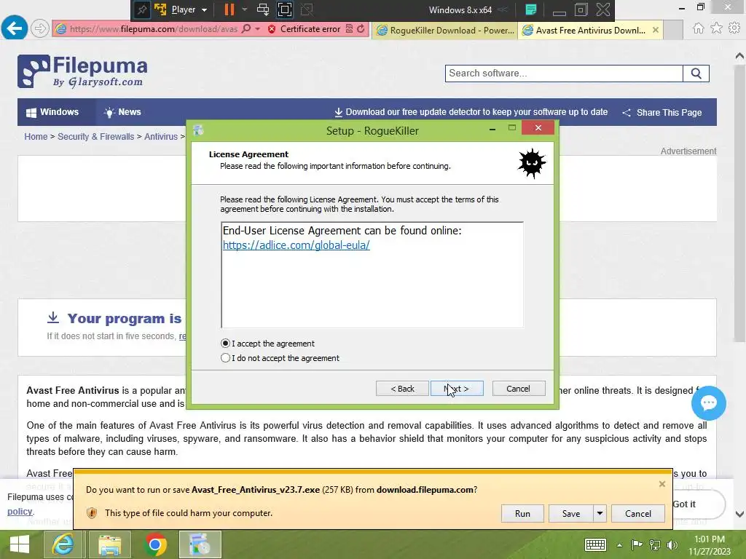Open Security & Firewalls breadcrumb
The width and height of the screenshot is (746, 559).
tap(95, 136)
